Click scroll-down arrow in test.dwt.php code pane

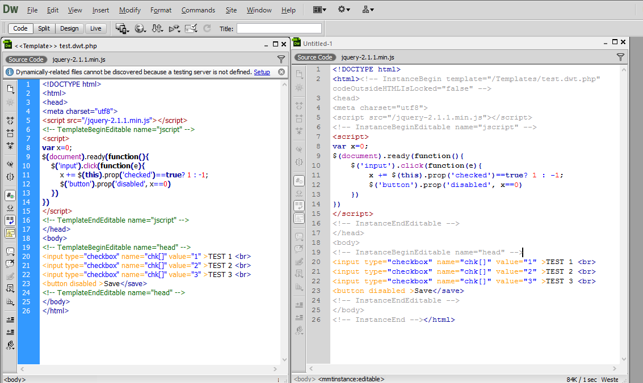click(284, 360)
